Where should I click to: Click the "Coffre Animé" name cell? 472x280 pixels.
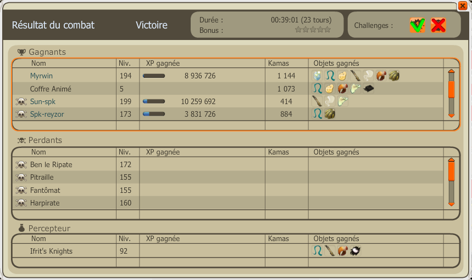tap(51, 89)
